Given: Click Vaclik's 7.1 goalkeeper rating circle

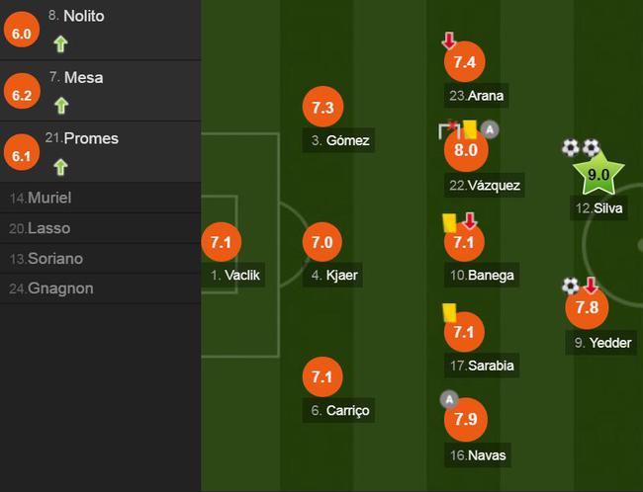Looking at the screenshot, I should point(221,242).
